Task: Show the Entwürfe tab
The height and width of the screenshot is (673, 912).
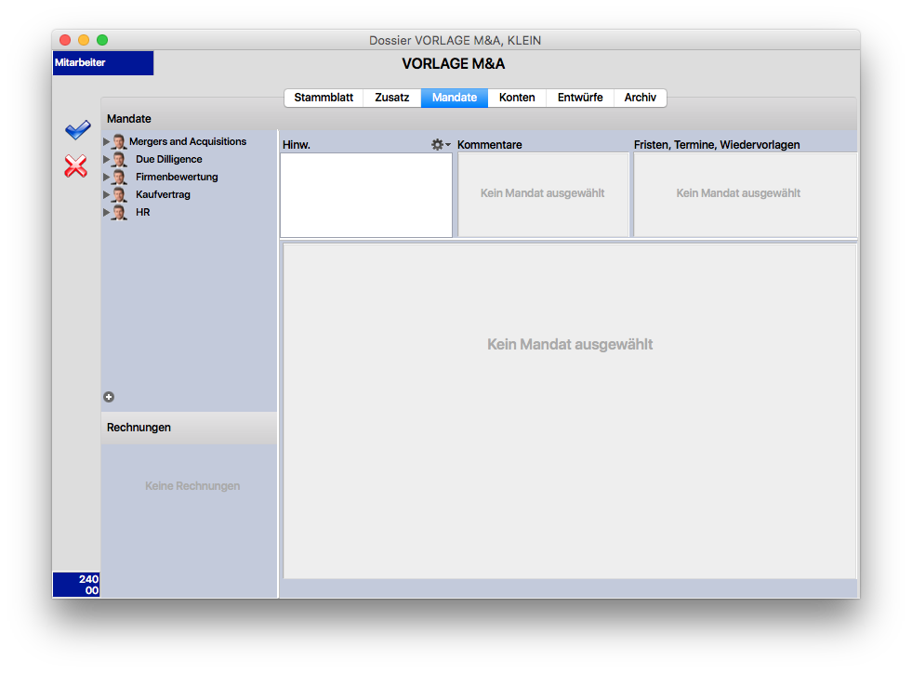Action: 580,98
